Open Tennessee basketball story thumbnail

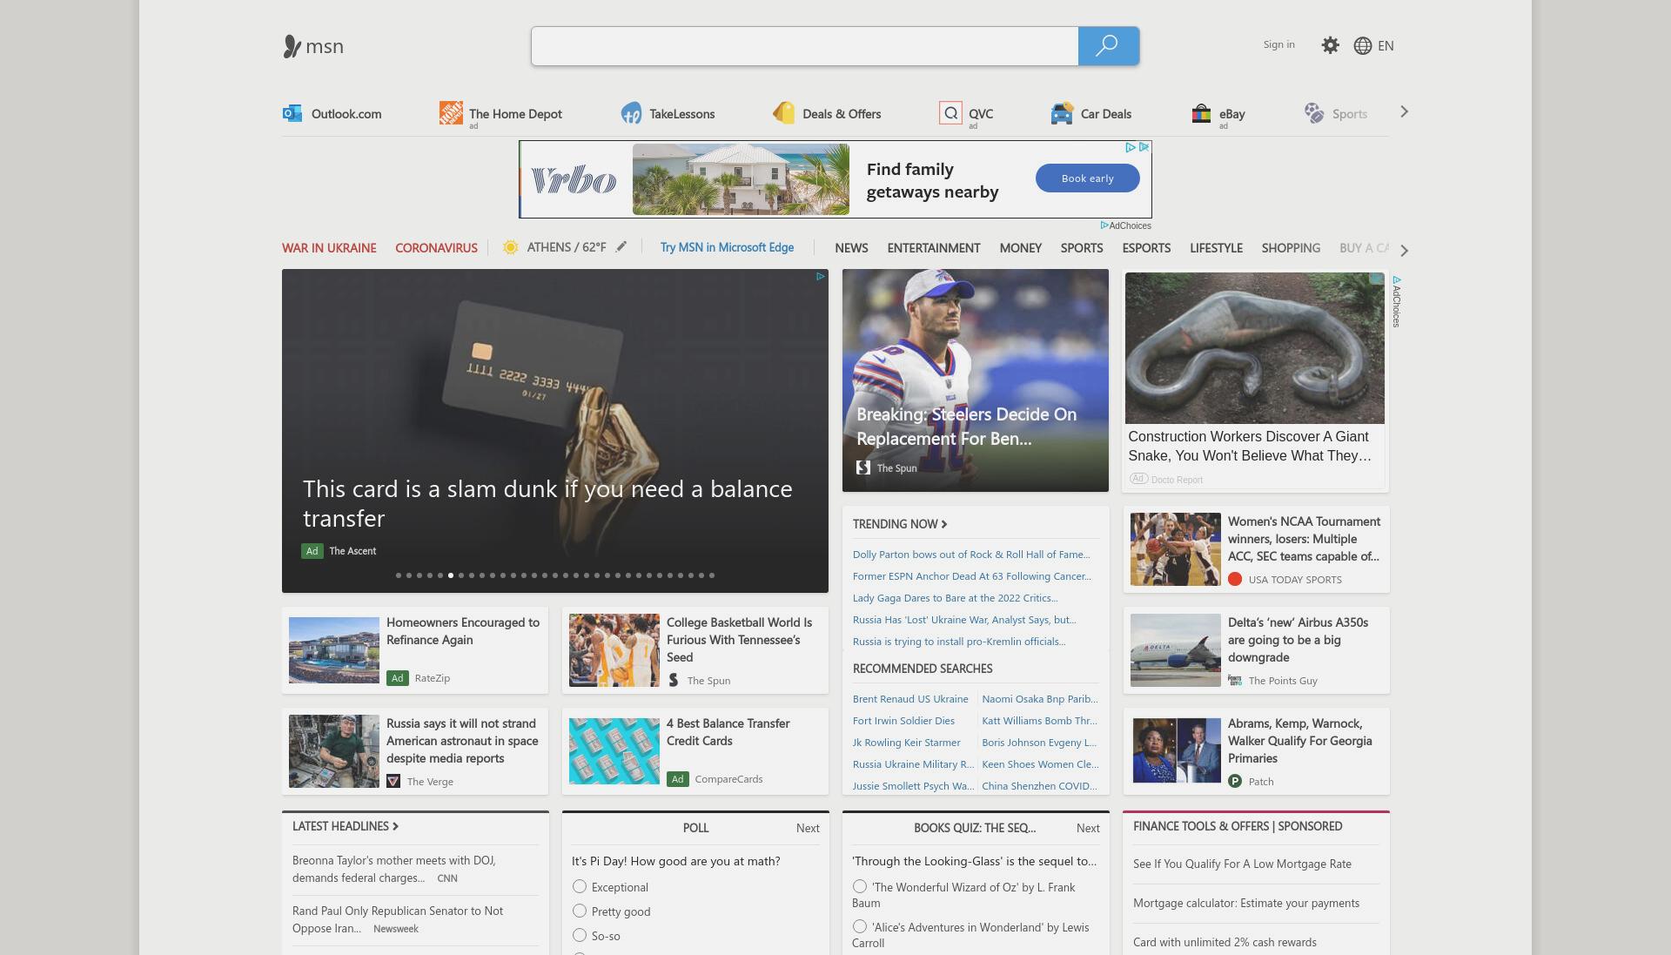coord(614,650)
